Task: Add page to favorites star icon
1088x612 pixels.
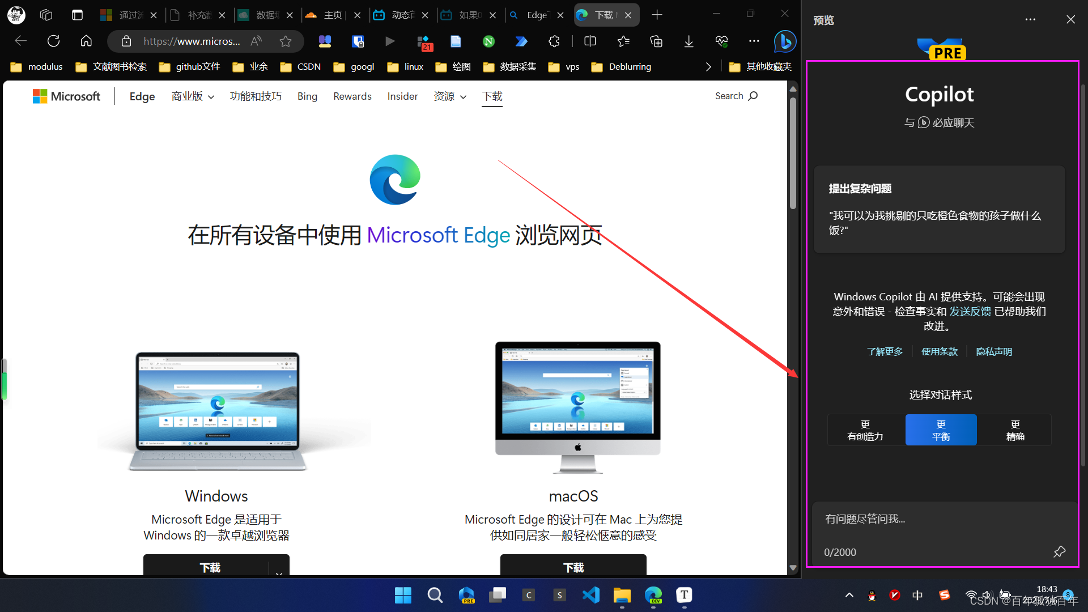Action: coord(286,41)
